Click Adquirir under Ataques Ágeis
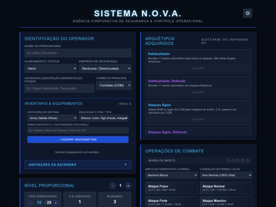This screenshot has width=276, height=207. 198,120
